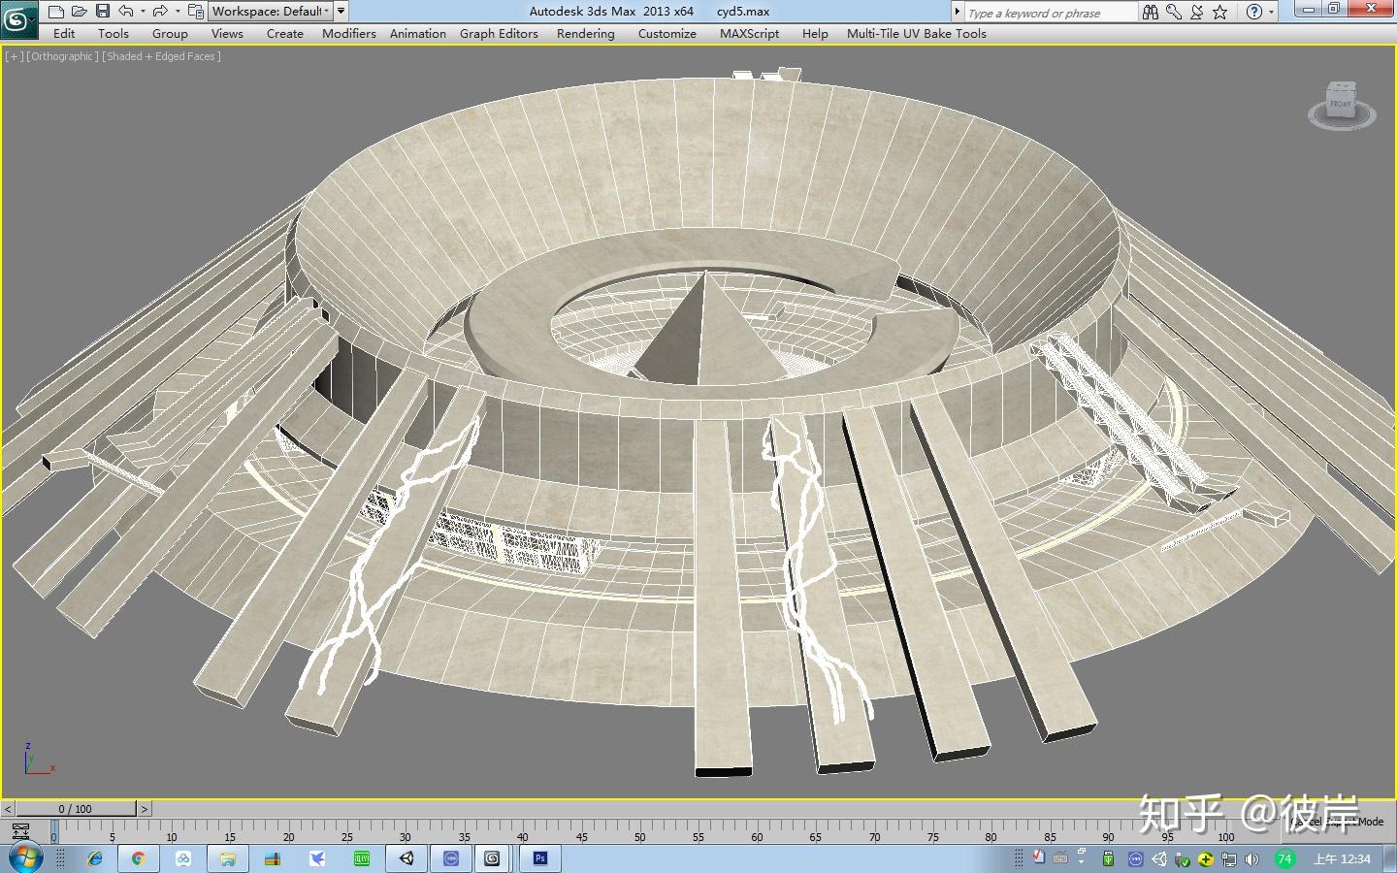
Task: Open the Views menu
Action: coord(227,33)
